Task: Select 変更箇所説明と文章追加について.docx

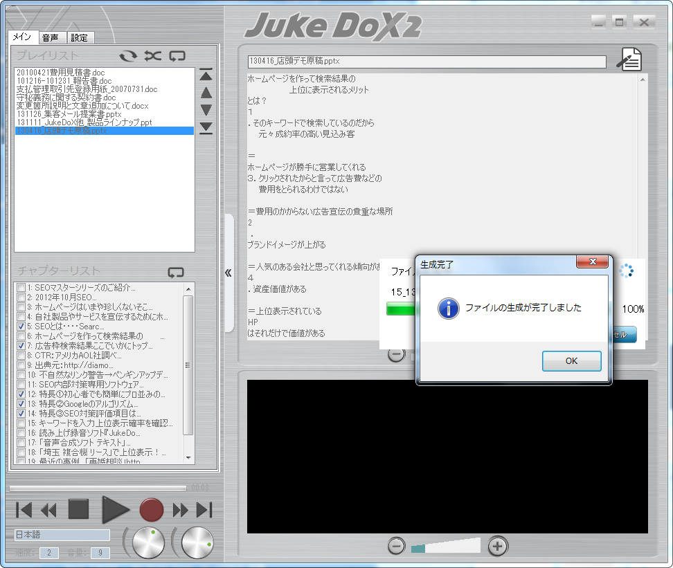Action: [x=105, y=106]
